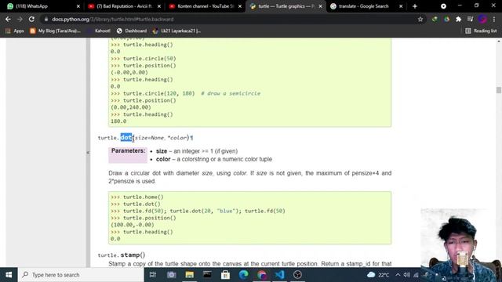This screenshot has height=282, width=502.
Task: Open the Windows Start menu
Action: pyautogui.click(x=9, y=275)
